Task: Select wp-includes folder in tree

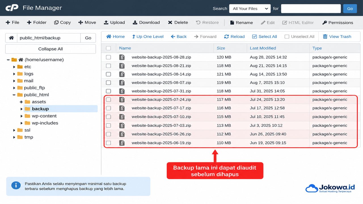Action: click(45, 123)
